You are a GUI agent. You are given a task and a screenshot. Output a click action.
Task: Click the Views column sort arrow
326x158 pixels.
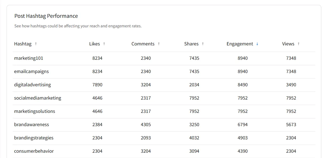pyautogui.click(x=299, y=44)
